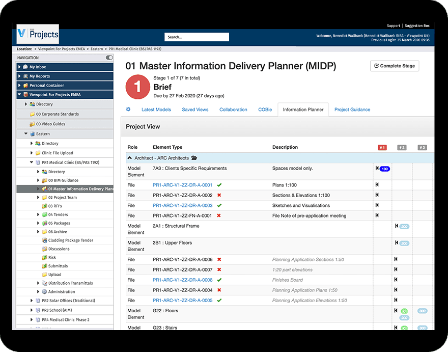Click milestone marker in Finishes Board row
The height and width of the screenshot is (352, 448).
[396, 279]
